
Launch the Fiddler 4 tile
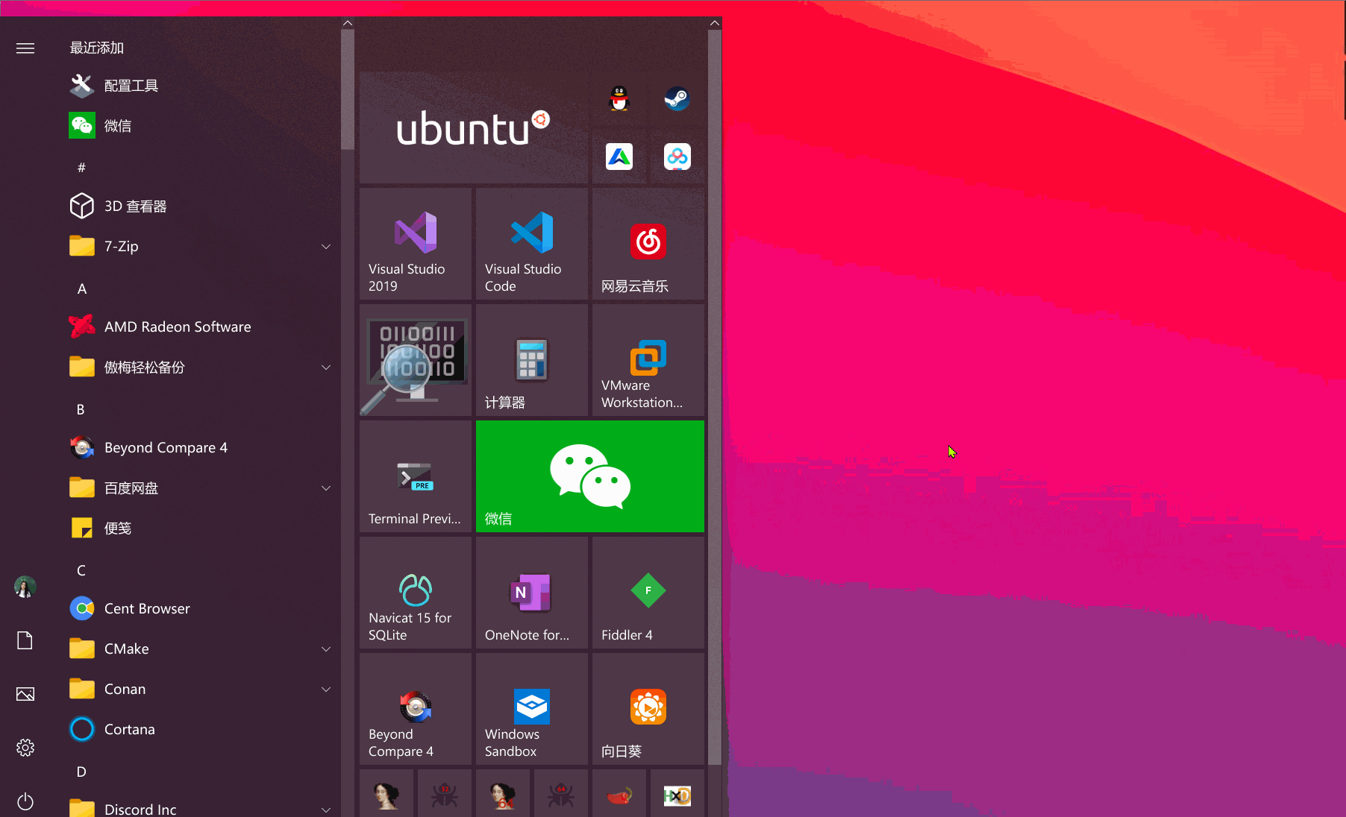click(648, 593)
